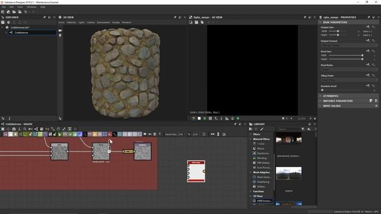Viewport: 381px width, 214px height.
Task: Expand the Attributes section
Action: click(x=320, y=96)
